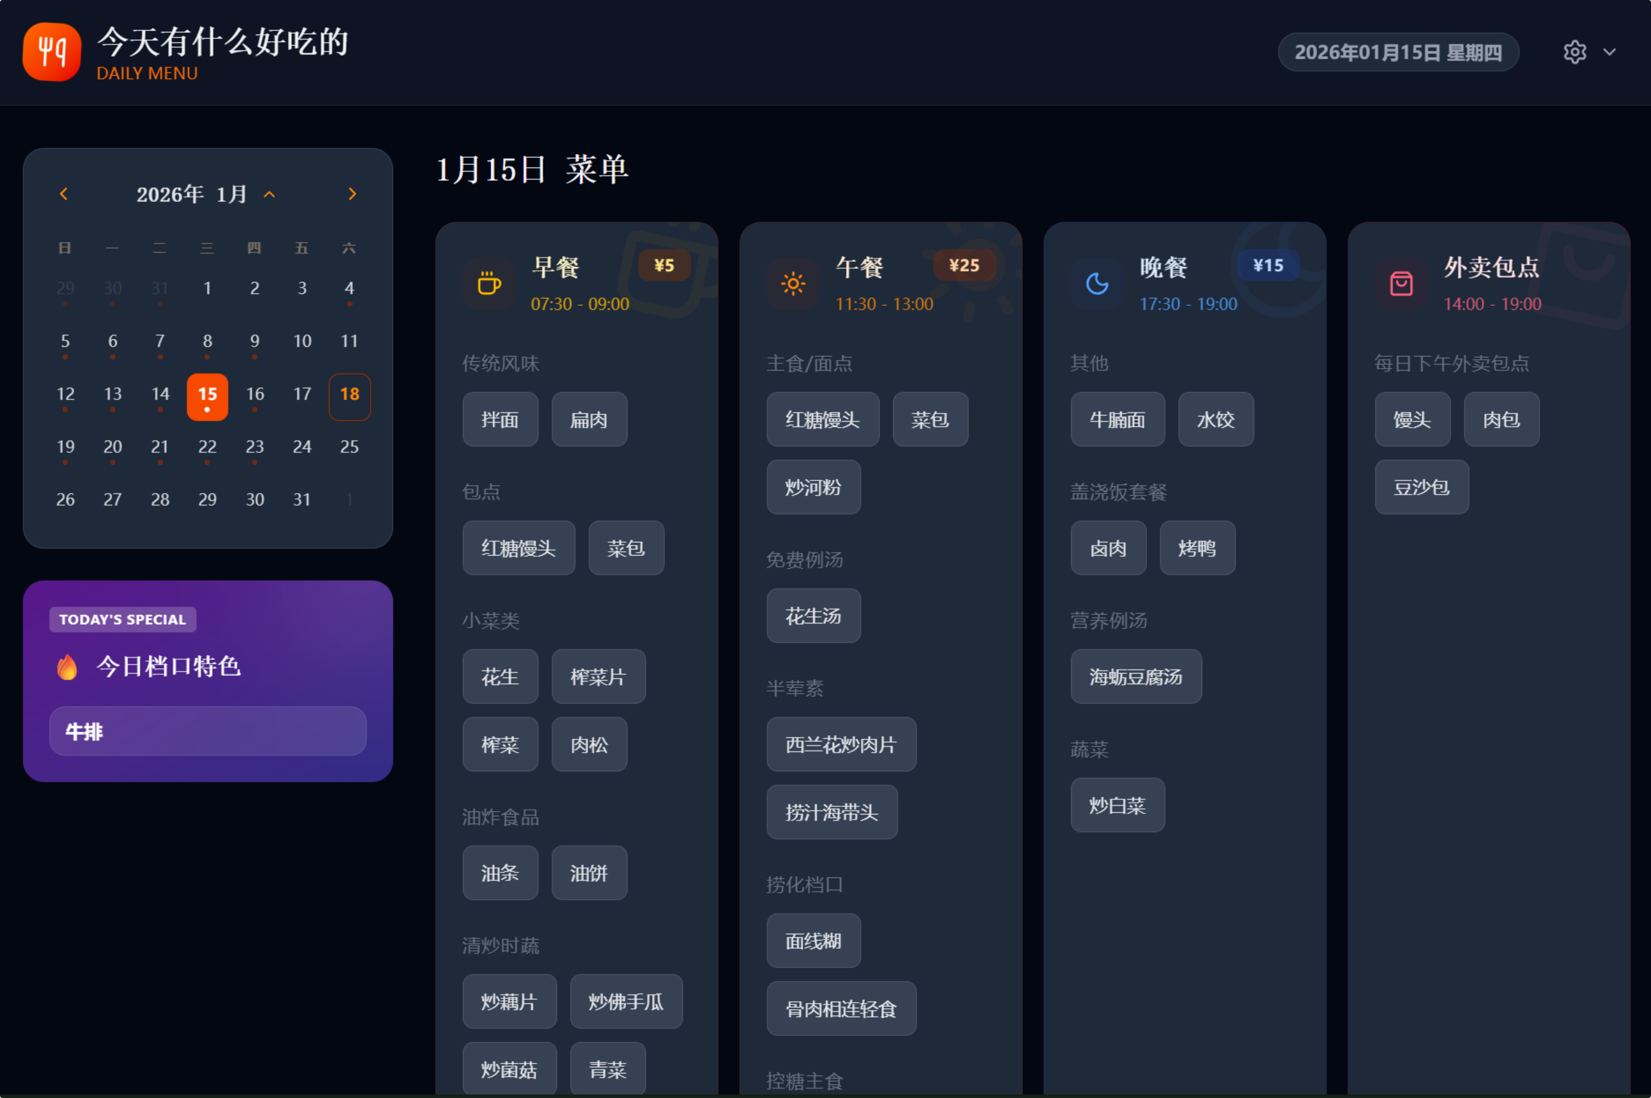Select 牛腩面 in the dinner menu
Viewport: 1651px width, 1098px height.
[x=1117, y=419]
